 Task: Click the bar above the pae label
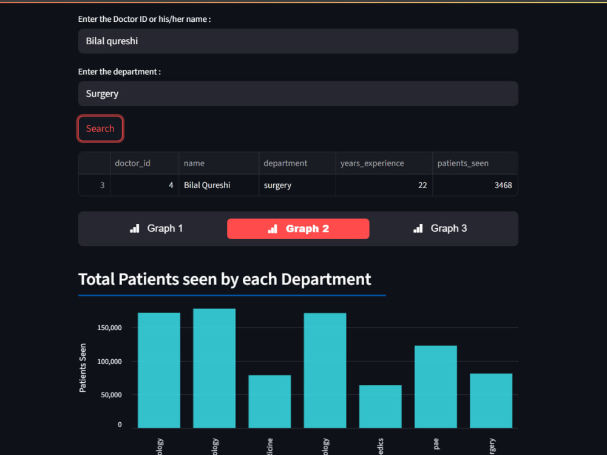click(435, 387)
